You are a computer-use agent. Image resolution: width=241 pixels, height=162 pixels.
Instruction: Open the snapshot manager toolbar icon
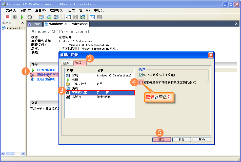56,17
